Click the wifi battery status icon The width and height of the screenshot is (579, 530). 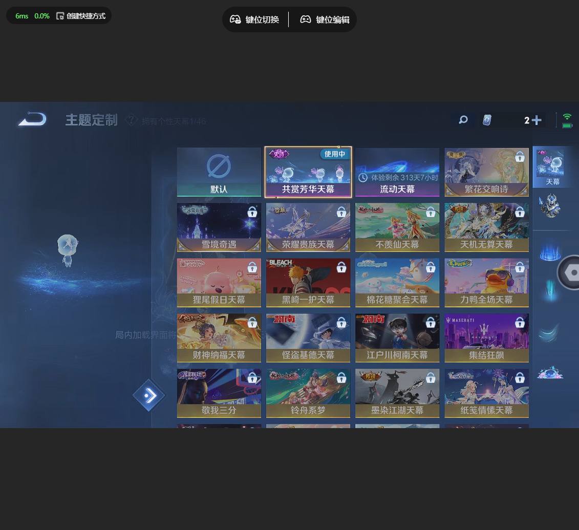[567, 120]
